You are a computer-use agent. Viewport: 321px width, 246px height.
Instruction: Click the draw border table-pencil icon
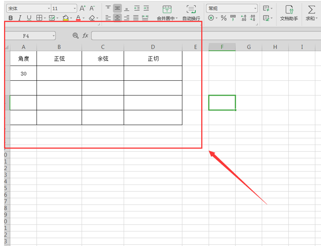click(x=52, y=18)
